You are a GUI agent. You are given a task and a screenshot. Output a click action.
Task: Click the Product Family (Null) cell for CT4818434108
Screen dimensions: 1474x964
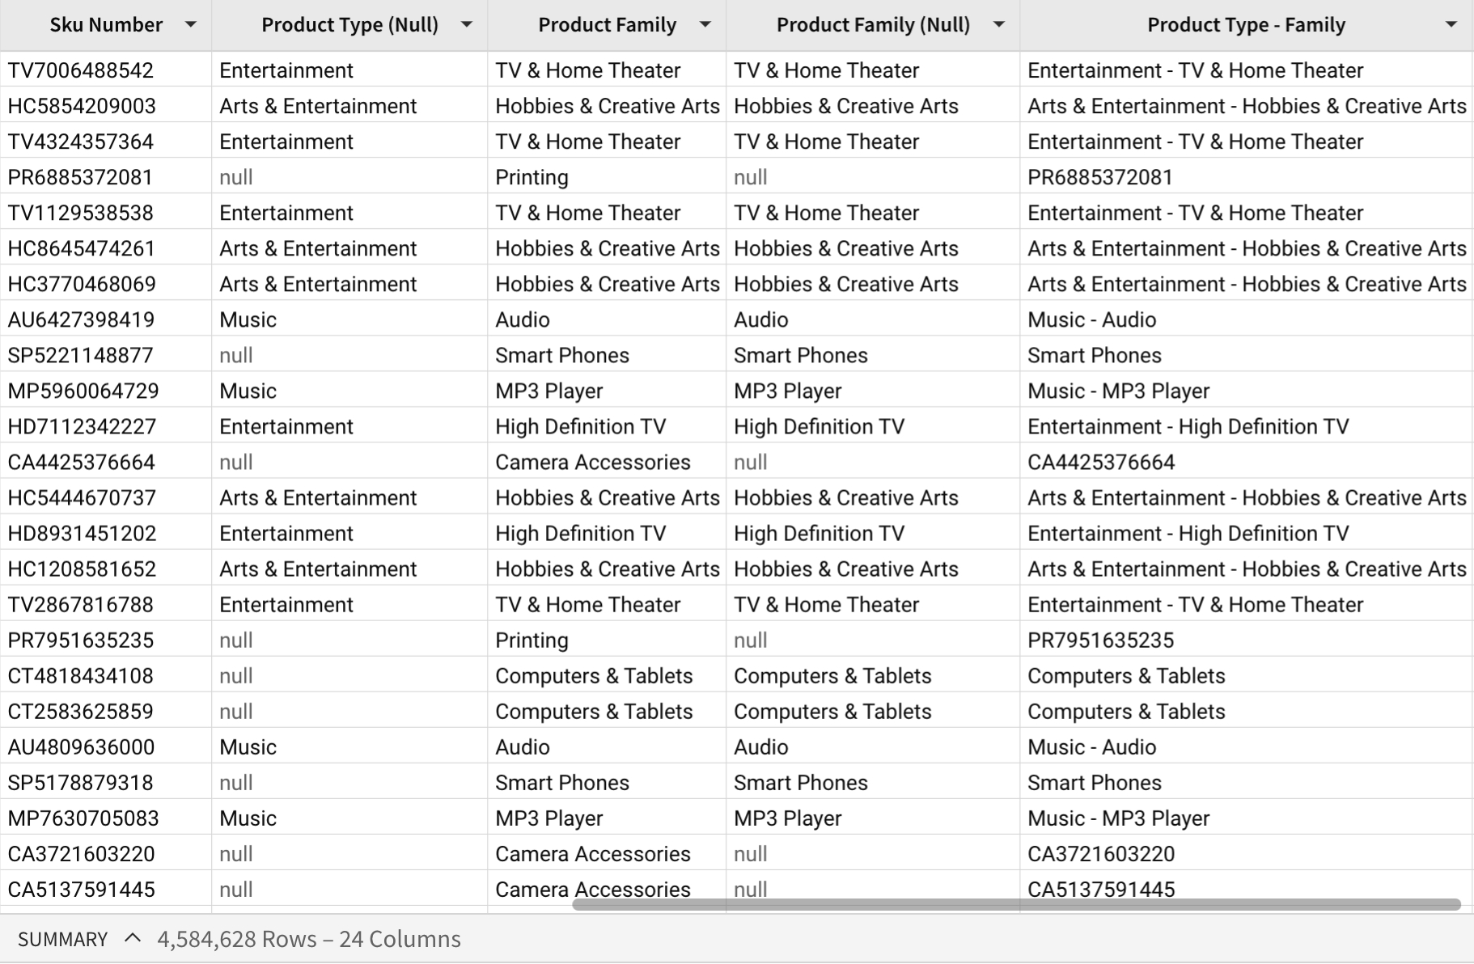(x=832, y=675)
